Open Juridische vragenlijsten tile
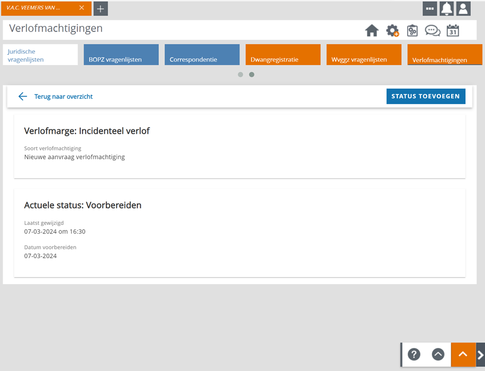Image resolution: width=485 pixels, height=371 pixels. click(x=40, y=55)
